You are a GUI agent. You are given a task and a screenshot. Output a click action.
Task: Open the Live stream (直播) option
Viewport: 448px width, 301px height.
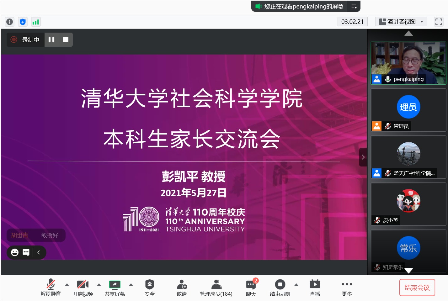point(315,288)
